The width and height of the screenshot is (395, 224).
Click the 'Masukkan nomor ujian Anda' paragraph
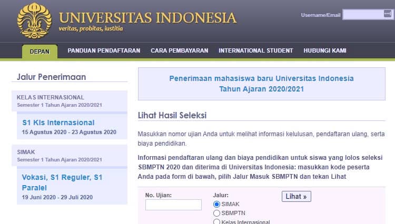[261, 139]
